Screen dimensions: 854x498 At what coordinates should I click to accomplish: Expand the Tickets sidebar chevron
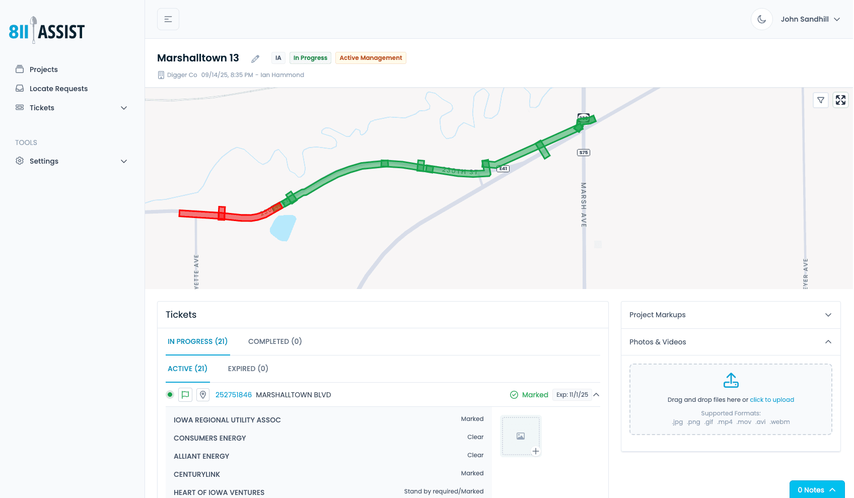[x=124, y=108]
